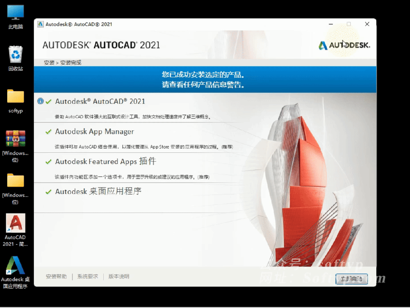This screenshot has height=308, width=410.
Task: Click the Autodesk AutoCAD 2021 product row title
Action: (100, 102)
